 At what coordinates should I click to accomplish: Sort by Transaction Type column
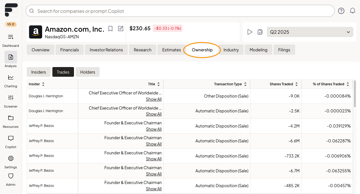click(x=245, y=84)
